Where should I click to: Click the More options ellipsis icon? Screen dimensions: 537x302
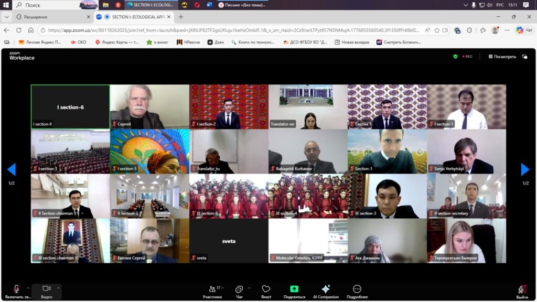coord(357,290)
